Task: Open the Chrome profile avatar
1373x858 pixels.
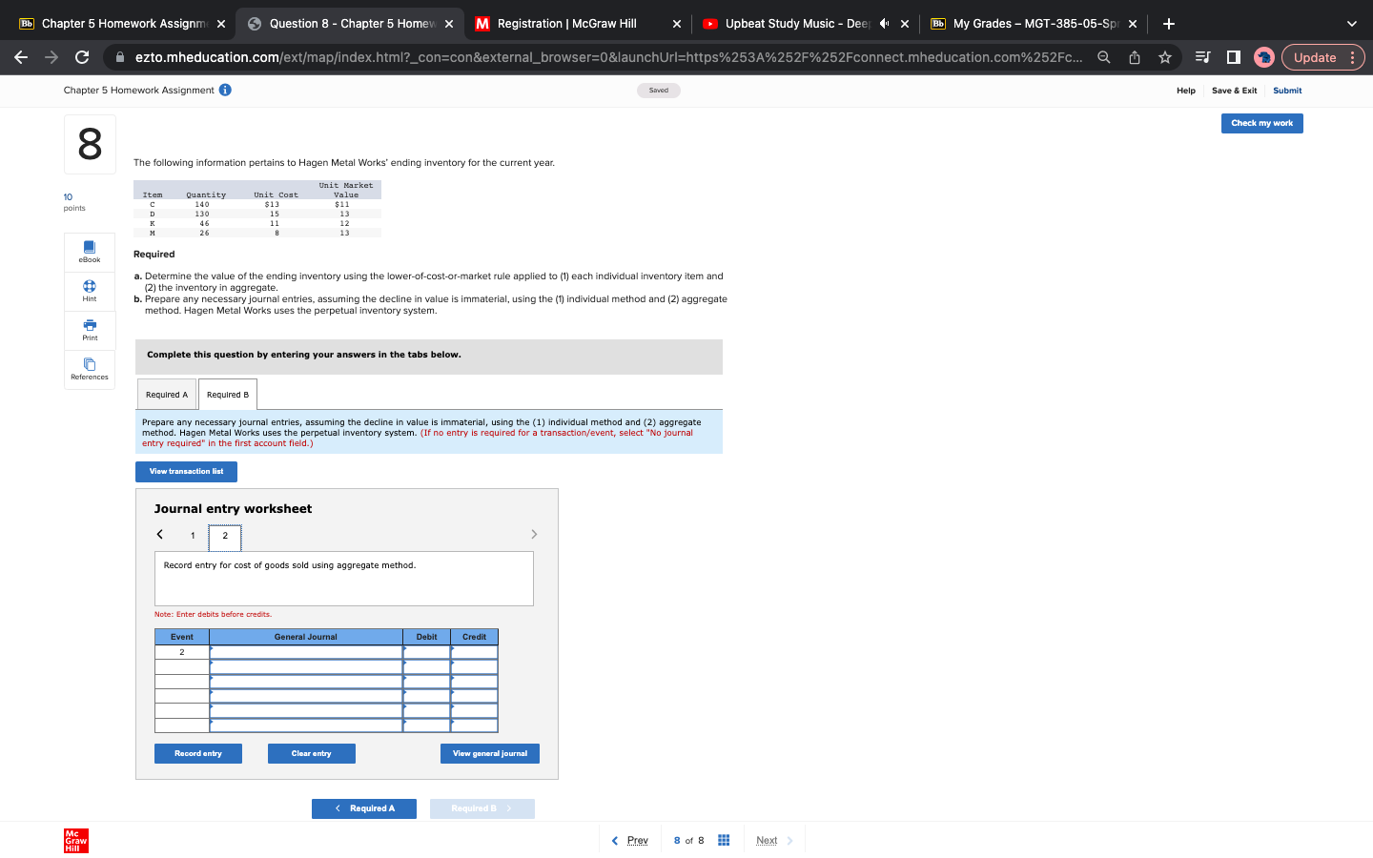Action: (x=1263, y=57)
